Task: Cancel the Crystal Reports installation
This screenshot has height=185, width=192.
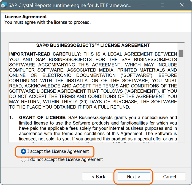Action: click(169, 176)
